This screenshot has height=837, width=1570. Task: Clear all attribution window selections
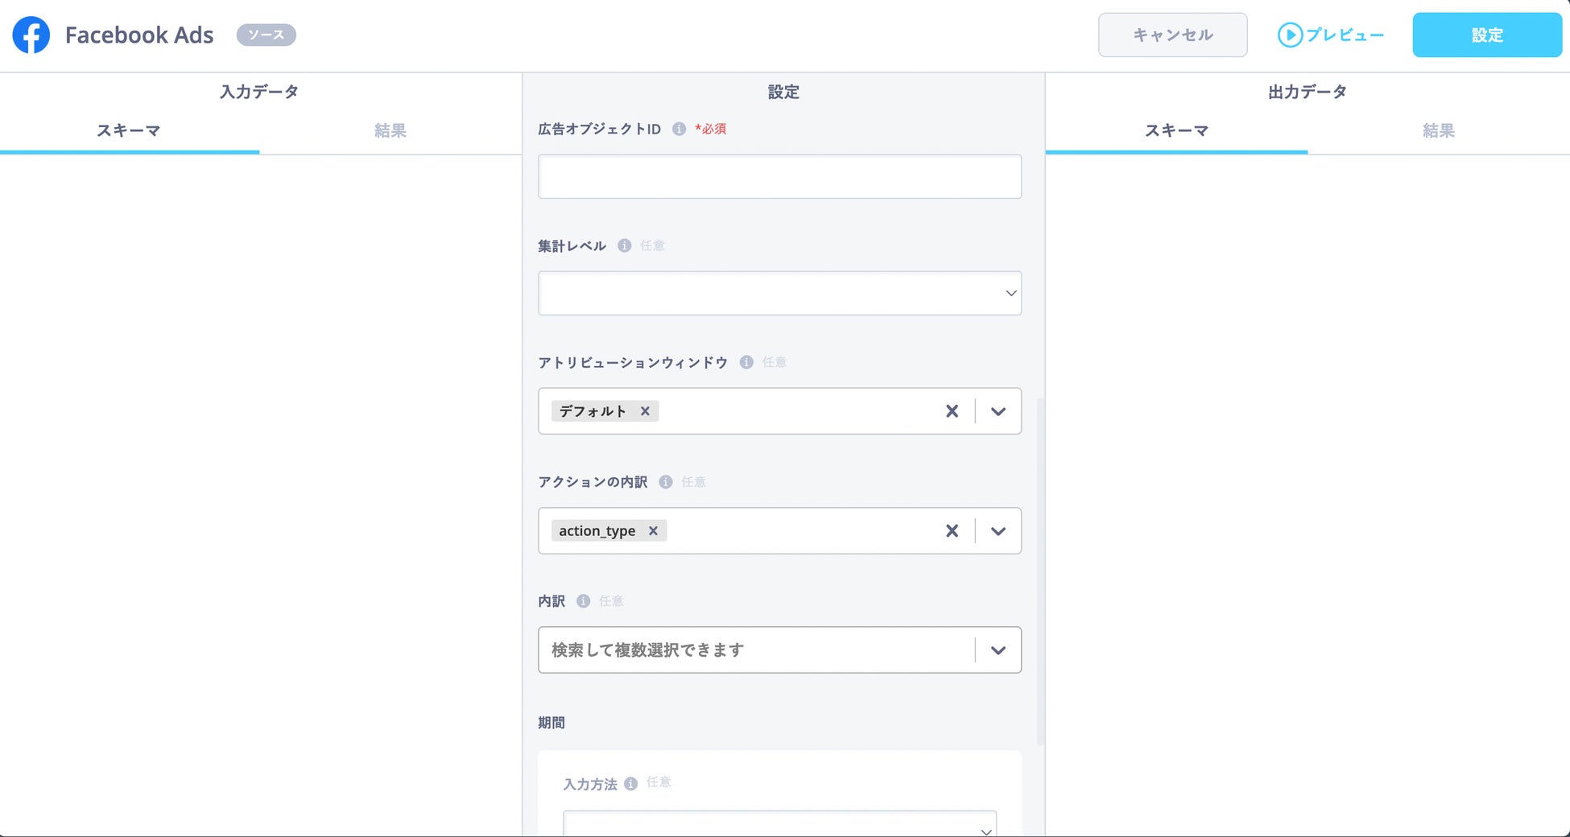[x=952, y=411]
